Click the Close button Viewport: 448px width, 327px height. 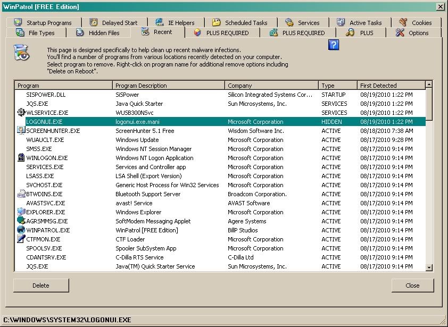point(412,286)
